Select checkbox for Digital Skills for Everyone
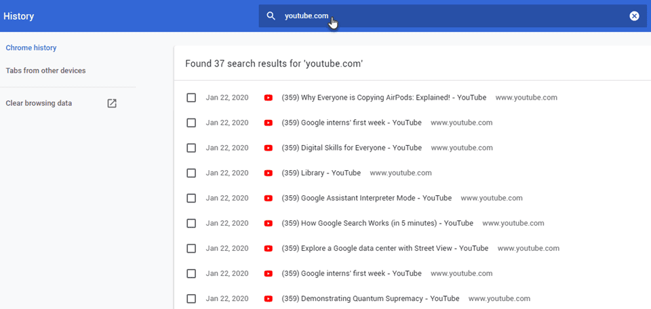The width and height of the screenshot is (651, 309). [191, 148]
